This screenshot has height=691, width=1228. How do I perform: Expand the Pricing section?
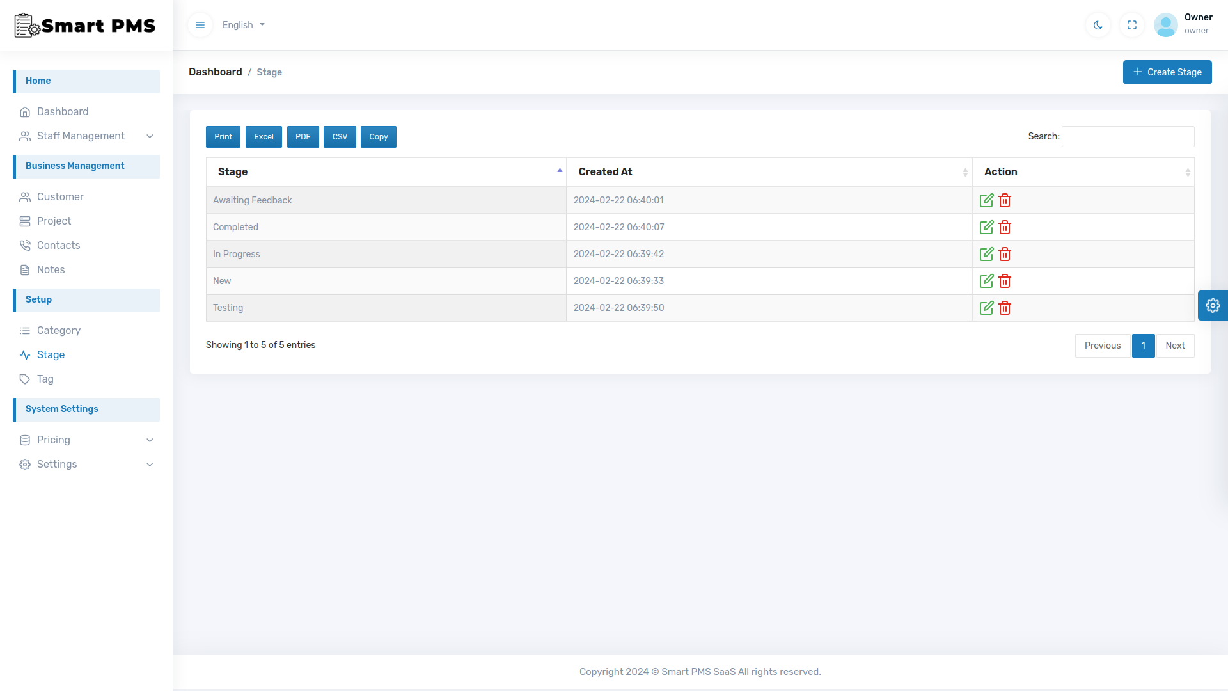tap(54, 440)
